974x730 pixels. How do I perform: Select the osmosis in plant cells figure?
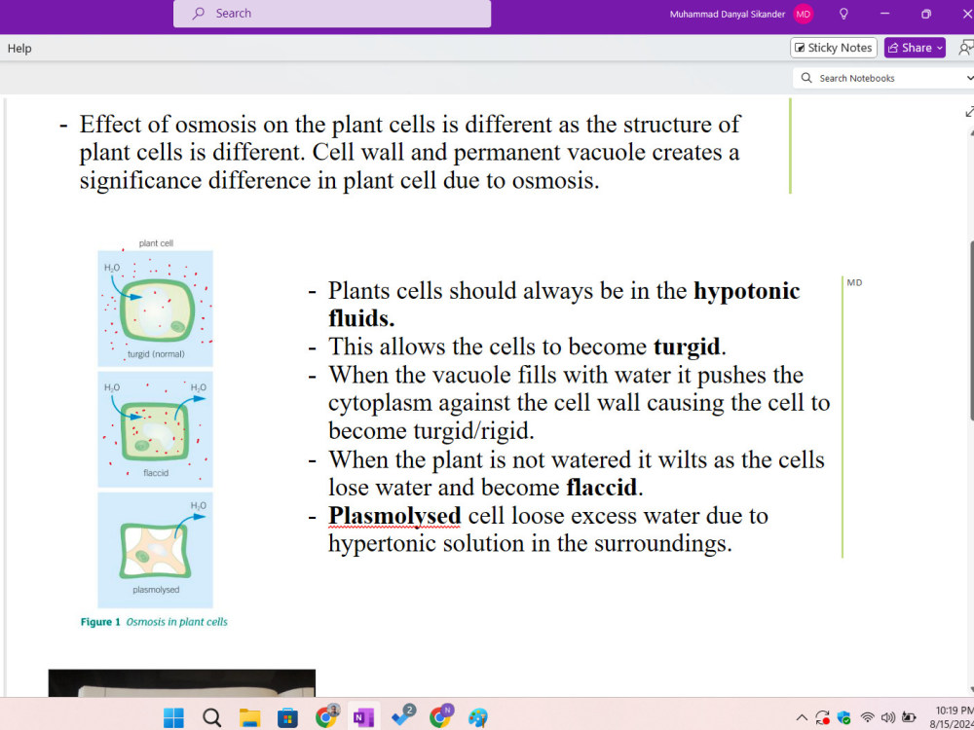[x=155, y=429]
